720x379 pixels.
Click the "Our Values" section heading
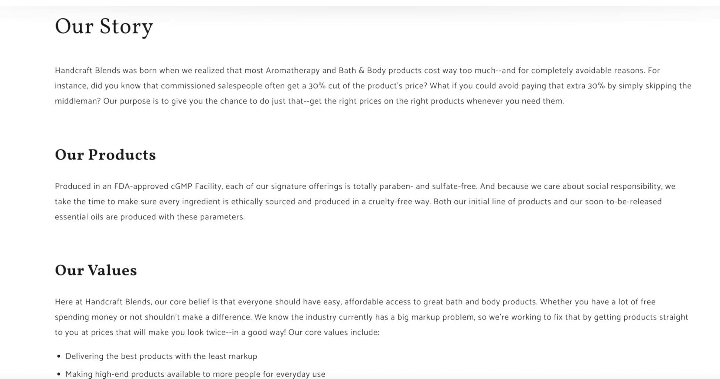tap(96, 271)
